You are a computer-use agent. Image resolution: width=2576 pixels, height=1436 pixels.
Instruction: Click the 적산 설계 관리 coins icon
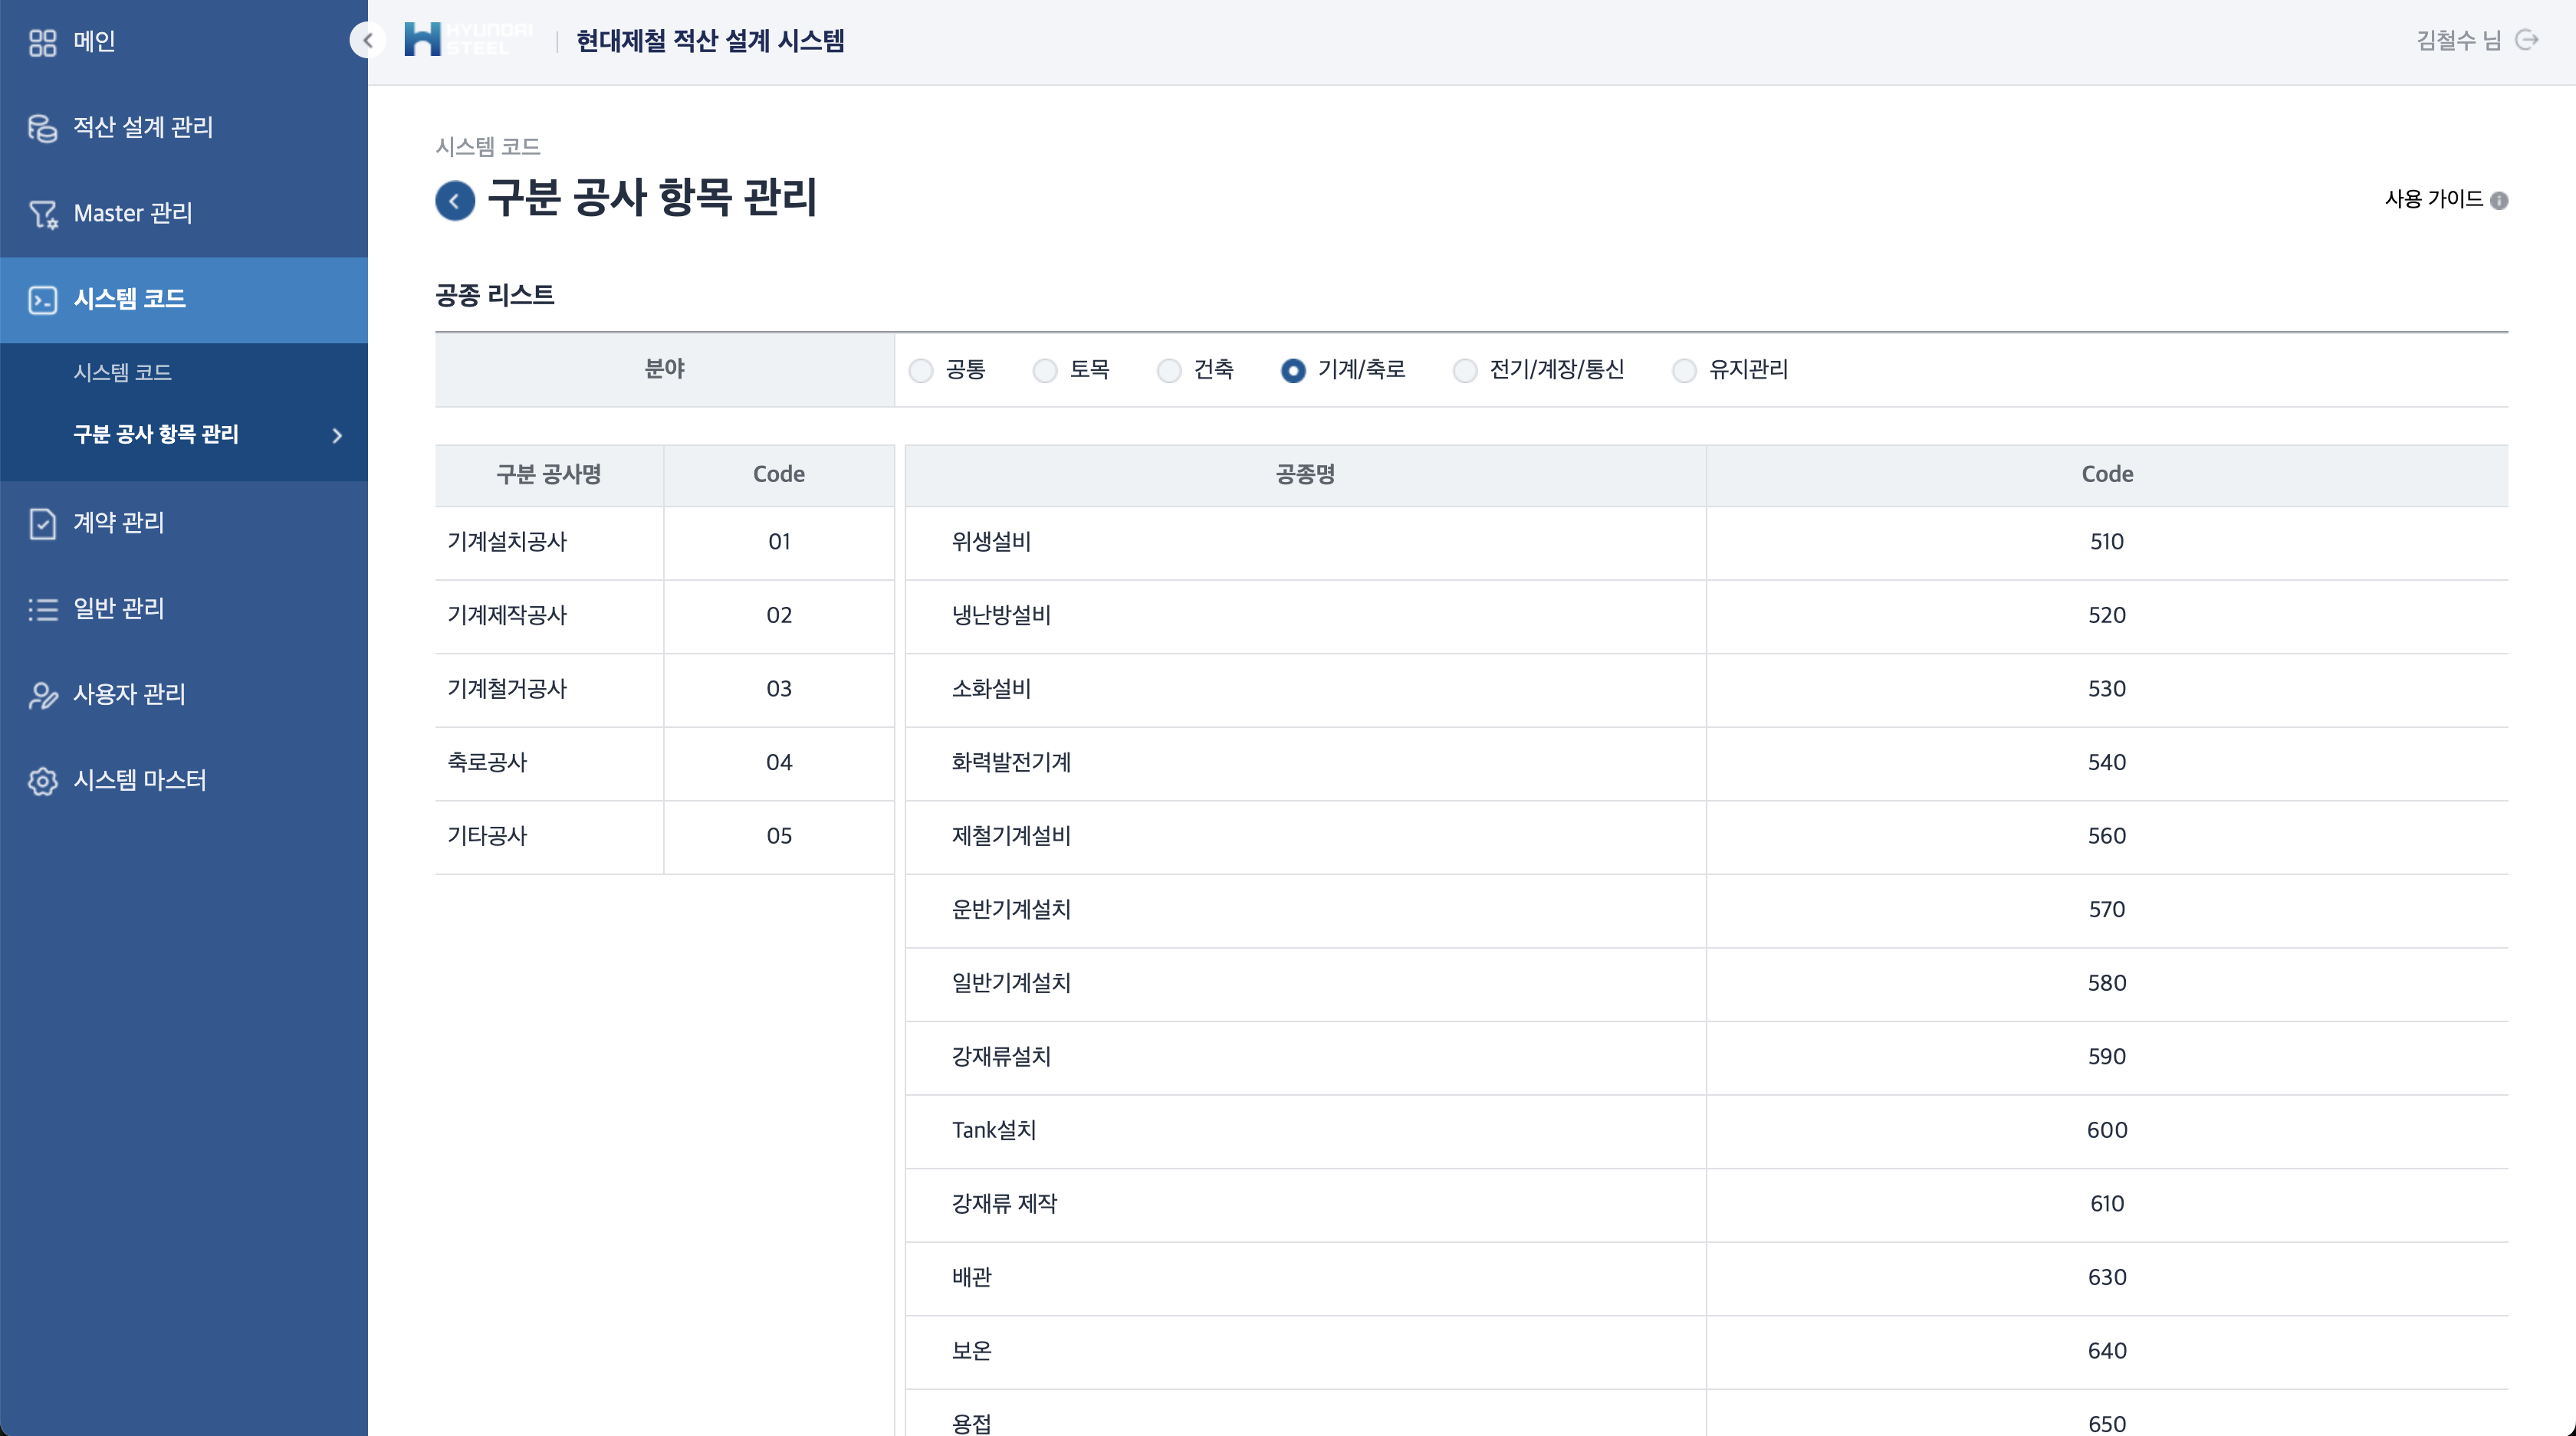pyautogui.click(x=42, y=128)
